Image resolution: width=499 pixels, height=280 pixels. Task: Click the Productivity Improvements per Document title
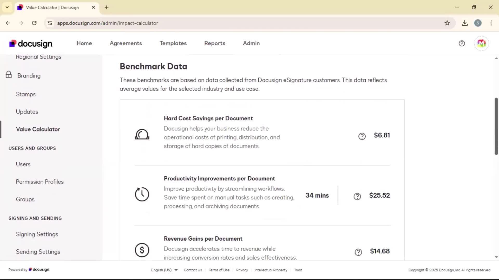(219, 179)
